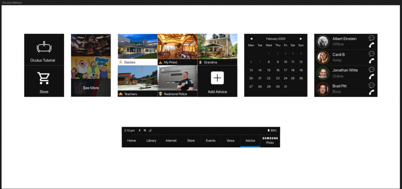
Task: Open the Samsung Picks tab
Action: [x=270, y=141]
